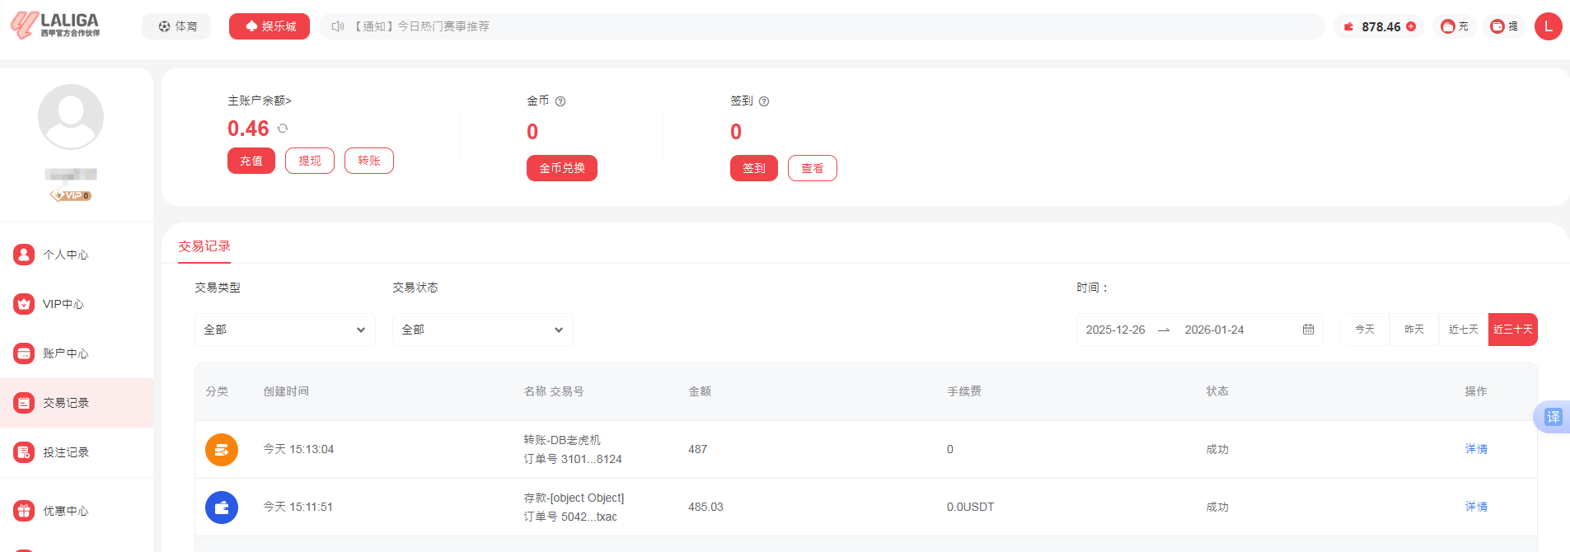1570x552 pixels.
Task: Refresh the main account balance
Action: pos(283,129)
